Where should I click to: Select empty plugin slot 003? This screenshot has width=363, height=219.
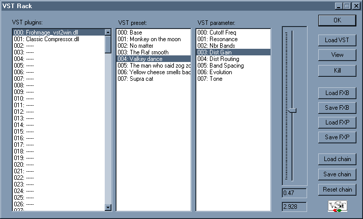coord(59,52)
